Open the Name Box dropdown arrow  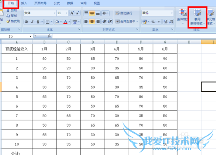click(x=30, y=36)
